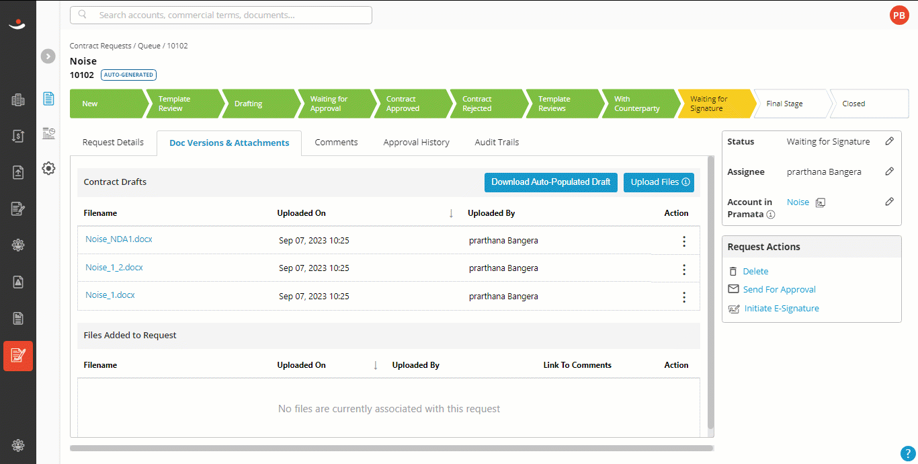
Task: Click the horizontal scrollbar below panel
Action: click(x=391, y=448)
